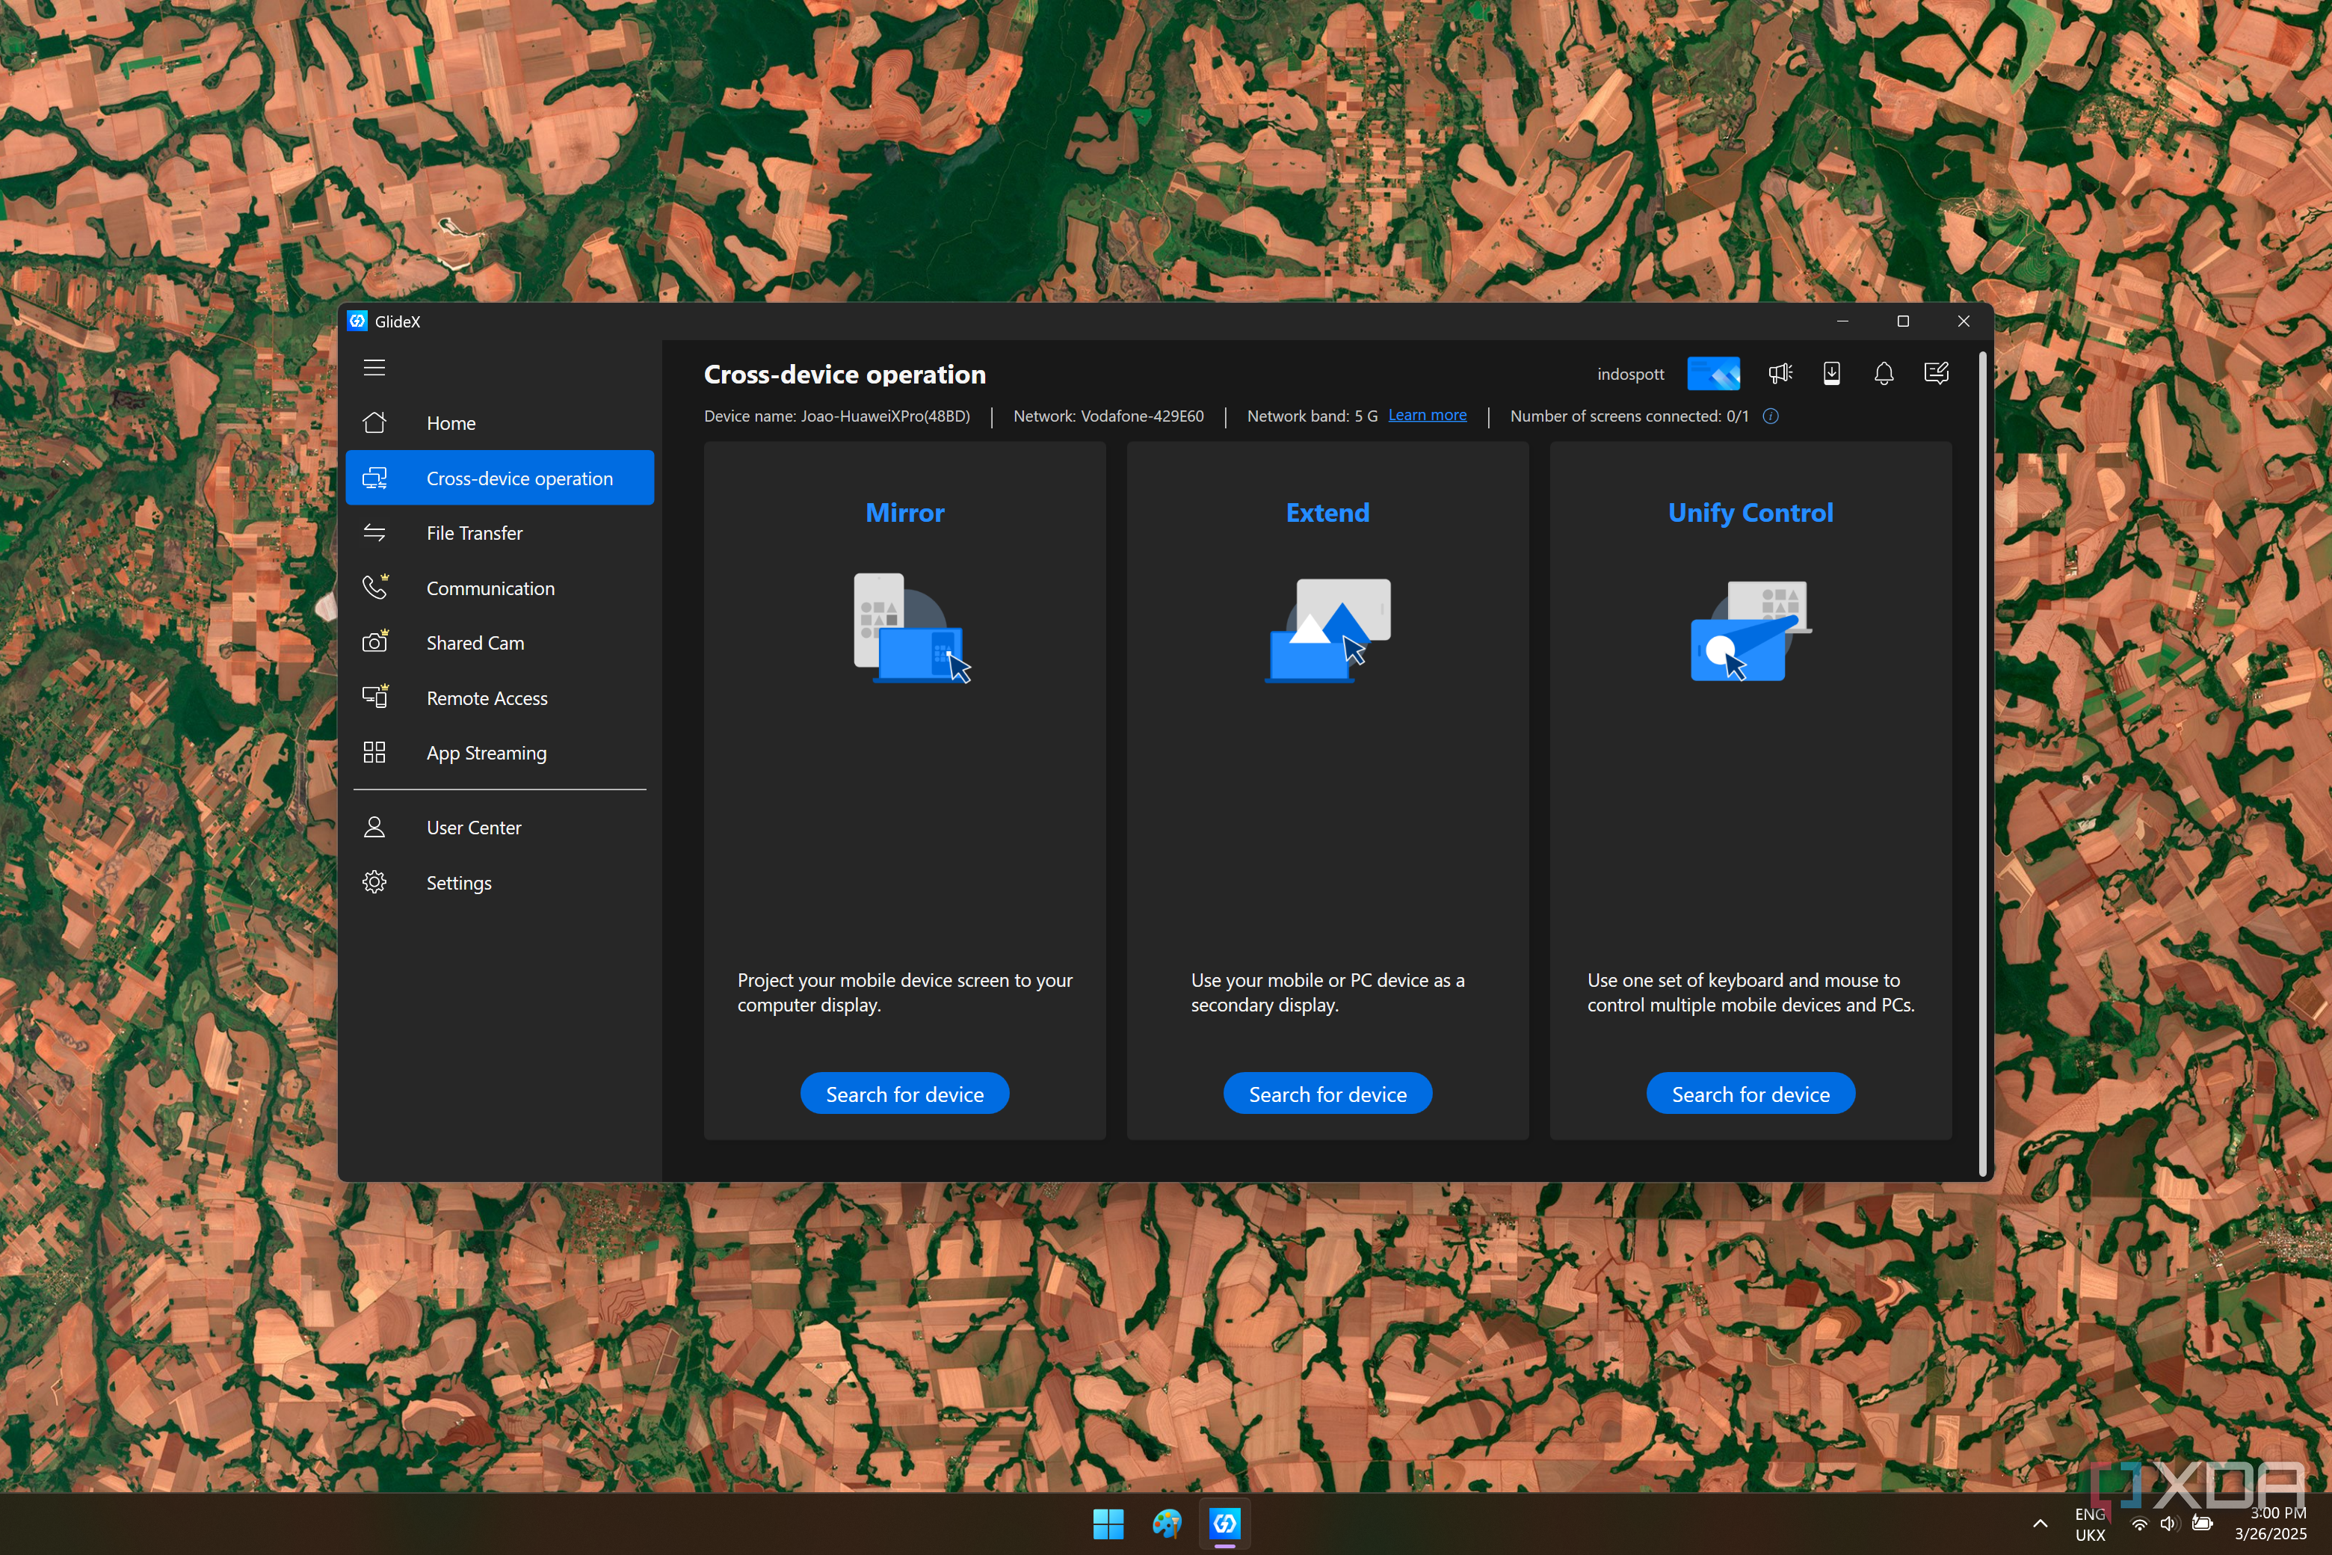
Task: Click the feedback edit icon
Action: (x=1937, y=373)
